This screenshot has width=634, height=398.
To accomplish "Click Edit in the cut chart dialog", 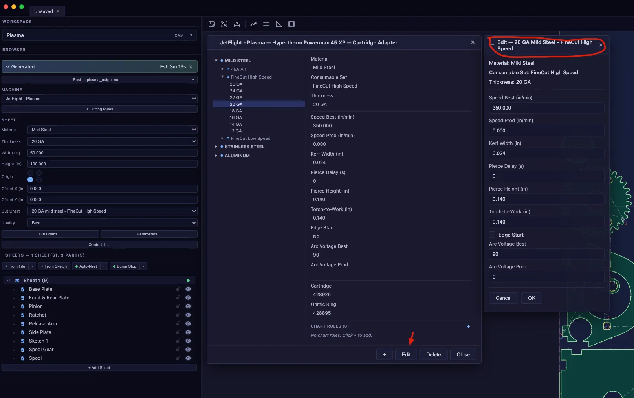I will pyautogui.click(x=406, y=354).
